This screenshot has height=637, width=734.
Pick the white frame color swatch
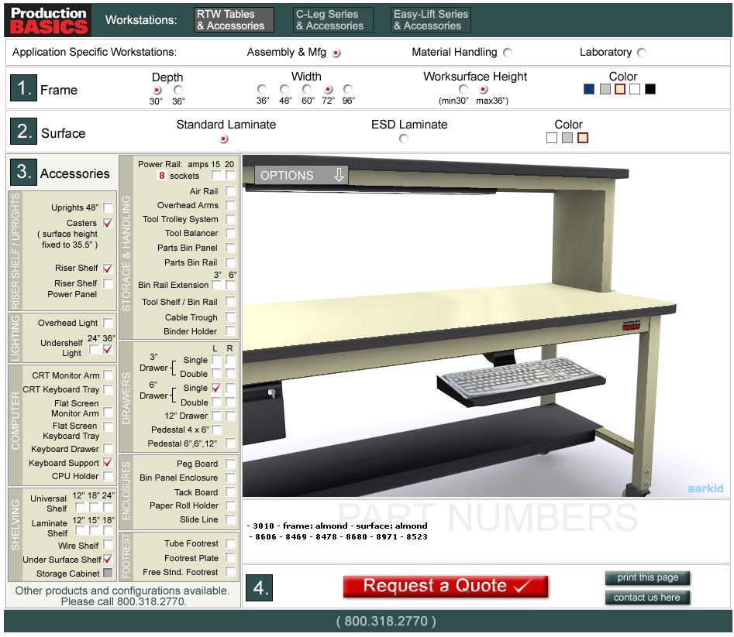click(x=635, y=89)
